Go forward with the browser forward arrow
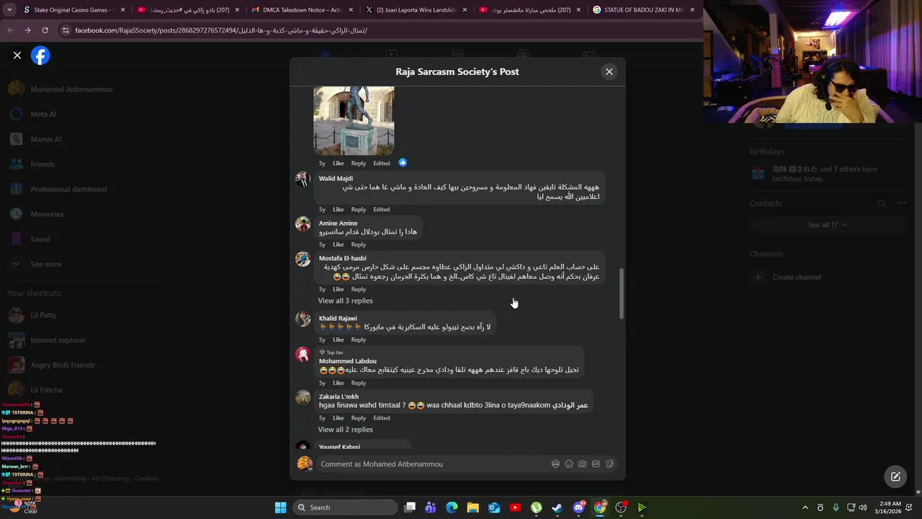 click(x=27, y=30)
